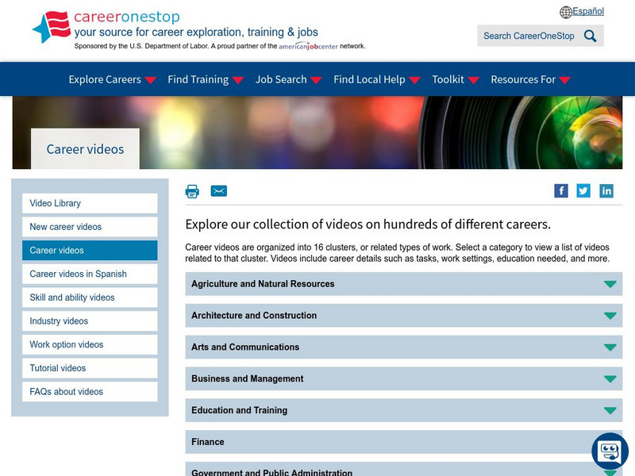Open the chatbot assistant icon
The height and width of the screenshot is (476, 635).
[x=610, y=451]
